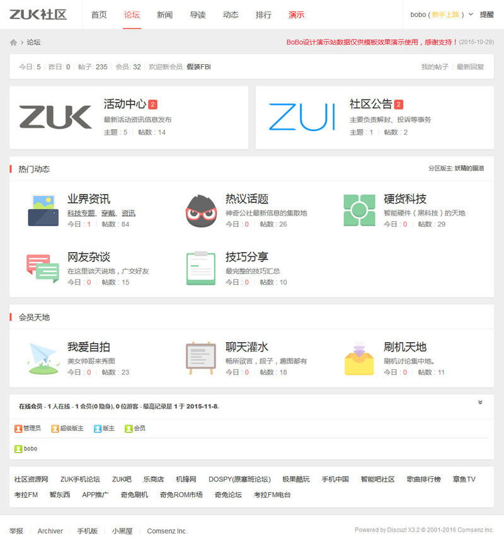The image size is (504, 545).
Task: Click the 新手上路 user group link
Action: point(445,14)
